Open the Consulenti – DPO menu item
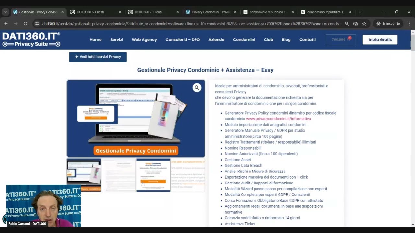Image resolution: width=415 pixels, height=233 pixels. [x=183, y=40]
